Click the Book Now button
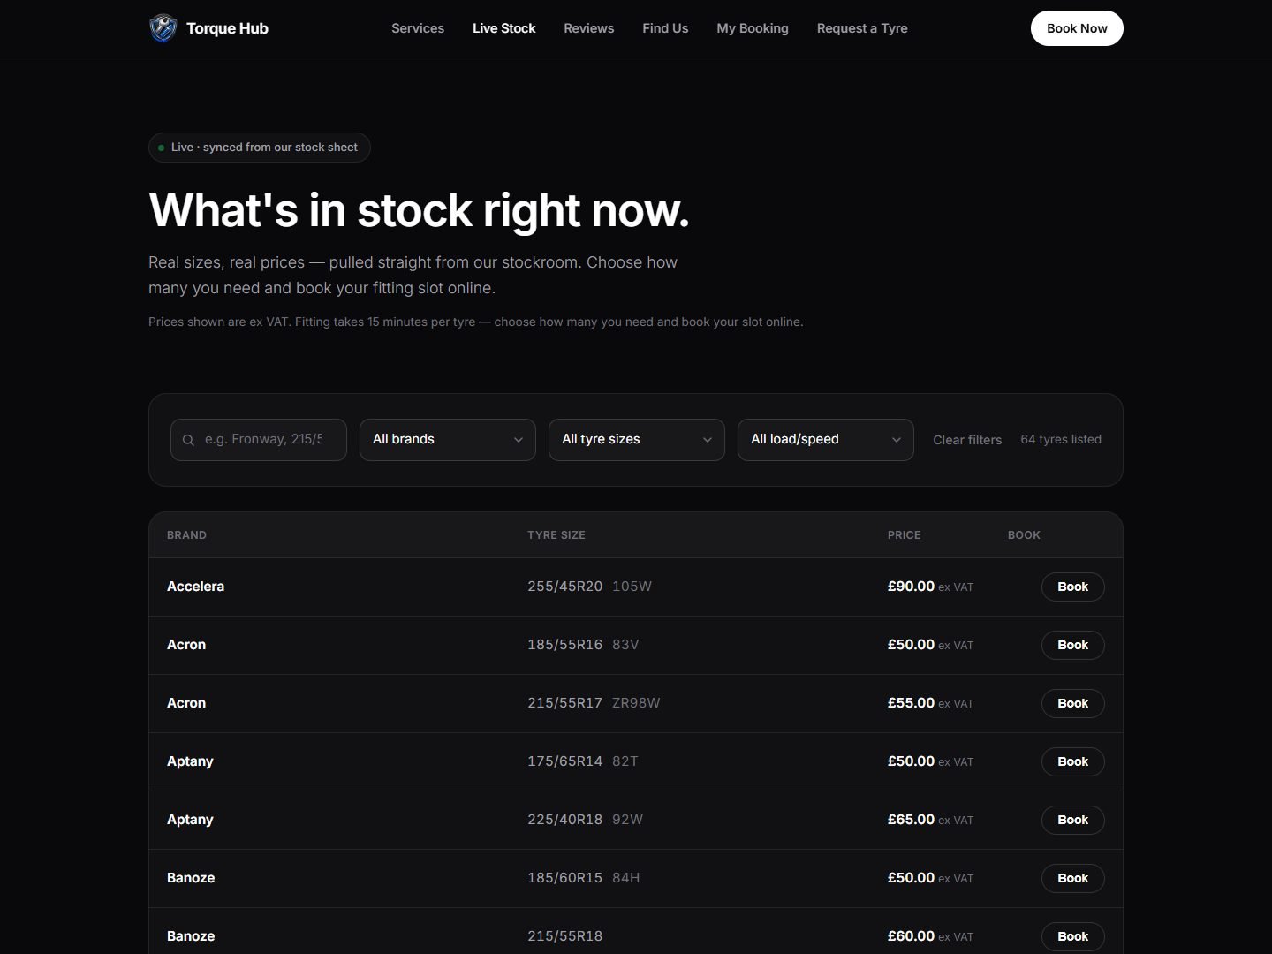Viewport: 1272px width, 954px height. pos(1077,28)
